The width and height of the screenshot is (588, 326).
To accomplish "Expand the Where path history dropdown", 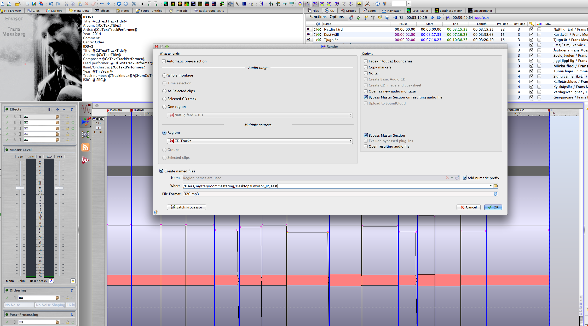I will tap(491, 186).
